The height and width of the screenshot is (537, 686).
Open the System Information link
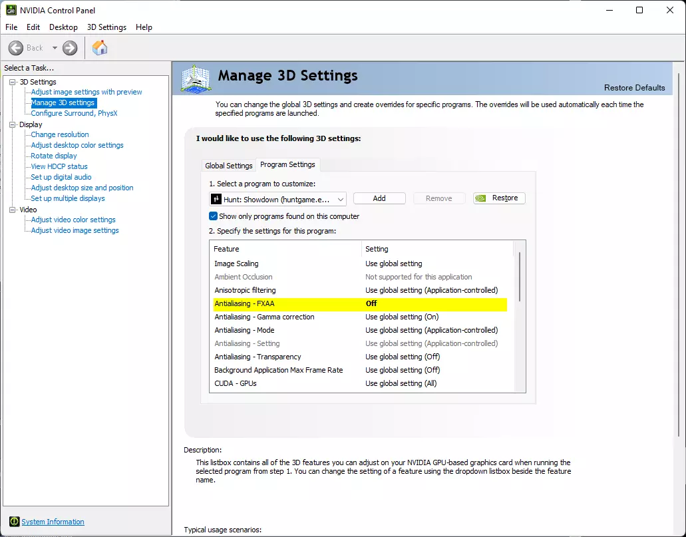point(53,522)
